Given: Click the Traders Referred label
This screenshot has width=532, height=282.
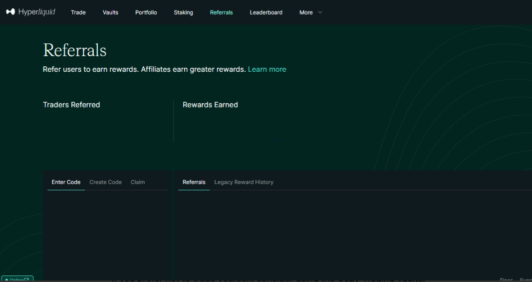Looking at the screenshot, I should (71, 105).
